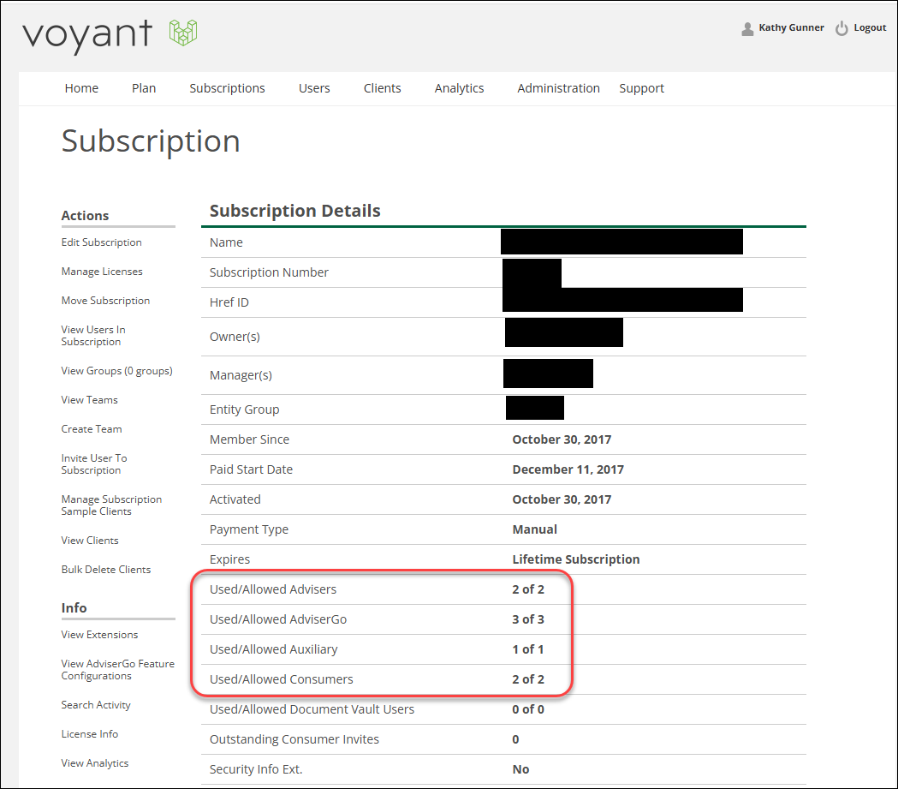Open View Clients link
Image resolution: width=898 pixels, height=789 pixels.
pos(90,541)
